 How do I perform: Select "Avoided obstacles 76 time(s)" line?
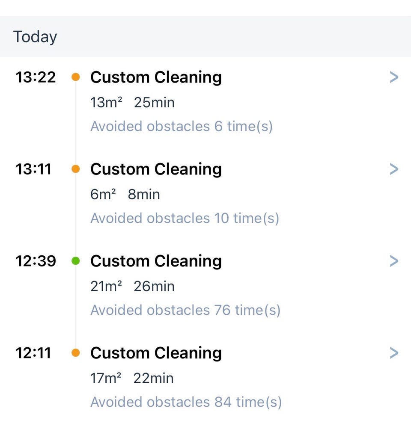pyautogui.click(x=185, y=310)
